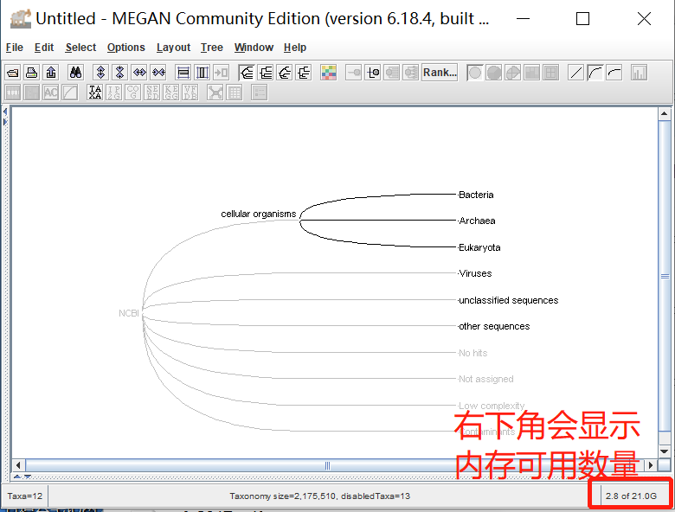The width and height of the screenshot is (675, 512).
Task: Click the Export image icon
Action: (51, 73)
